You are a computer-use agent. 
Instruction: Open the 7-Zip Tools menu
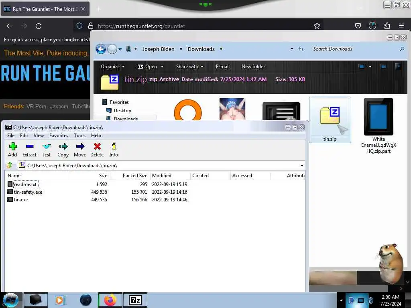(x=79, y=136)
